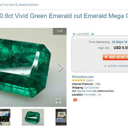Click the seller star rating
Image resolution: width=128 pixels, height=128 pixels.
coord(79,80)
